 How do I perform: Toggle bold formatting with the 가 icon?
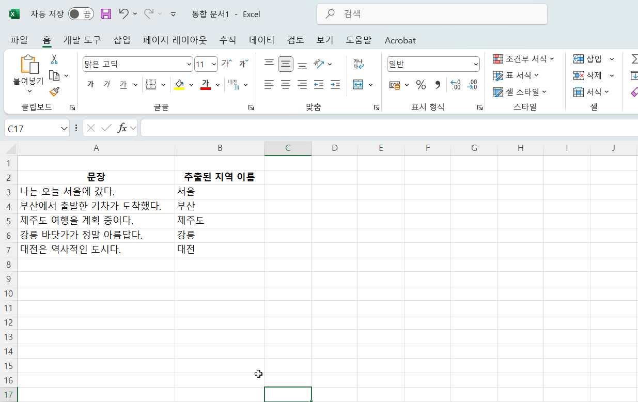pos(90,84)
